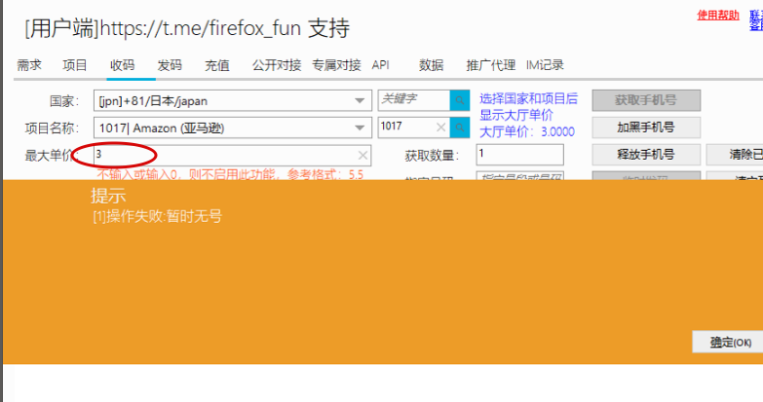Click the 加黑手机号 button

[x=646, y=128]
